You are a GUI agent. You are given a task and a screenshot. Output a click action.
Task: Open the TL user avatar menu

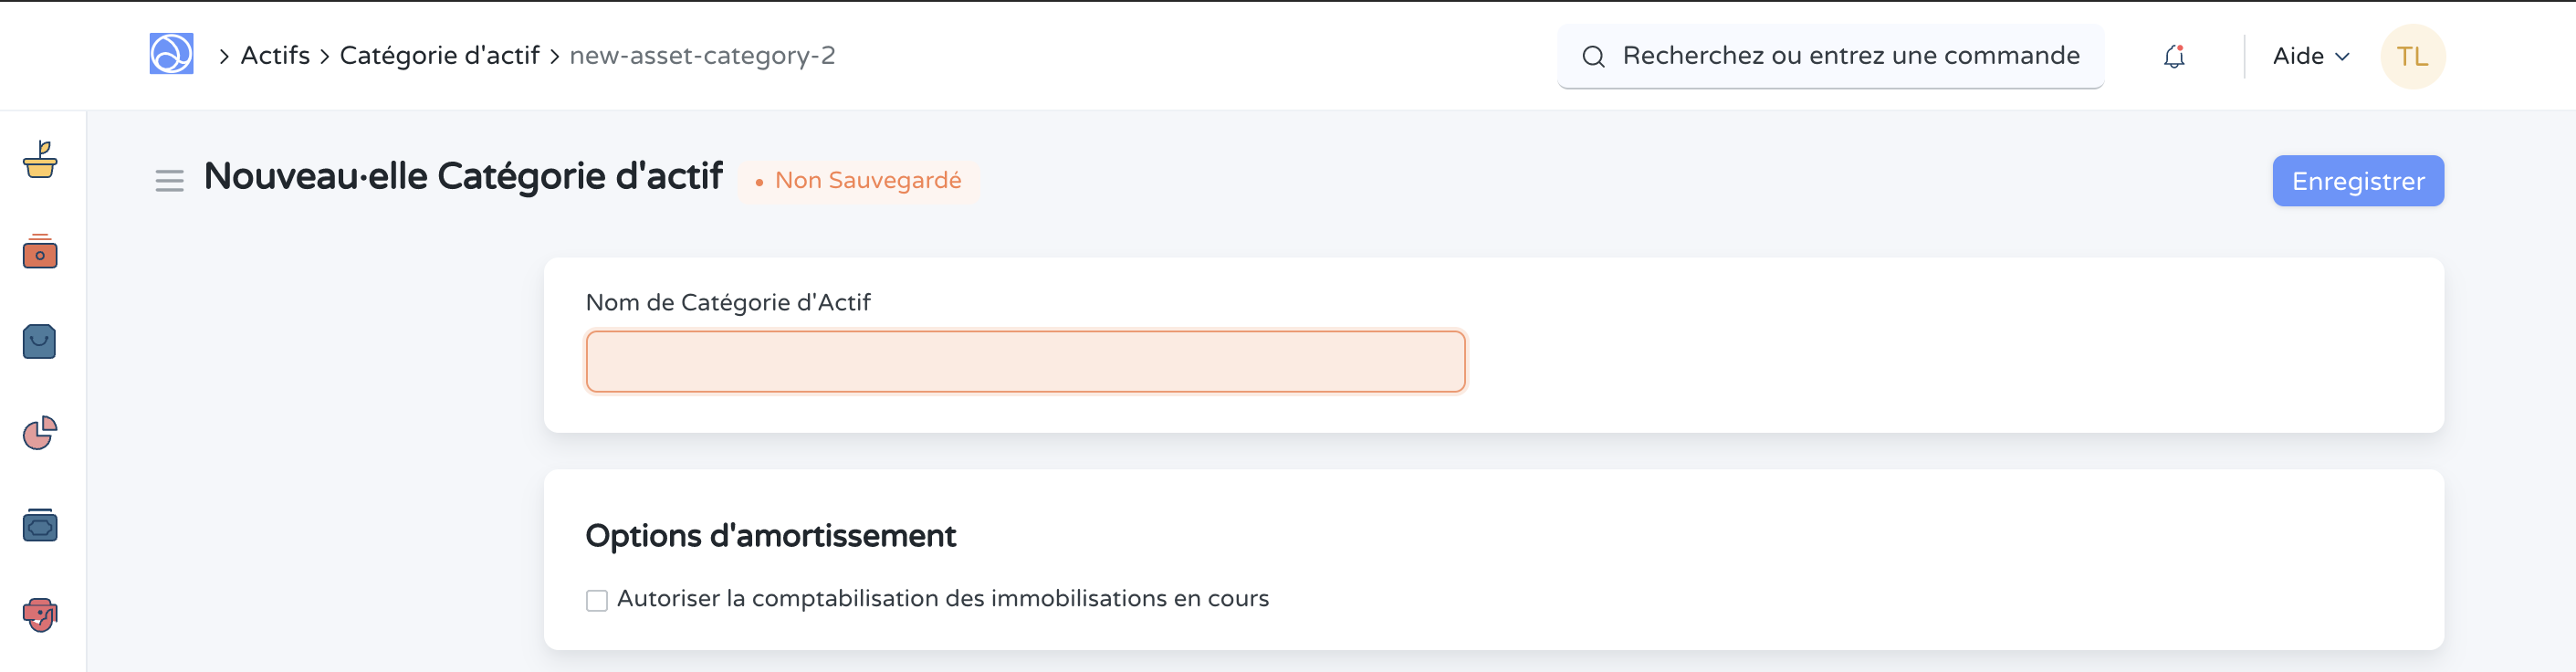coord(2413,56)
